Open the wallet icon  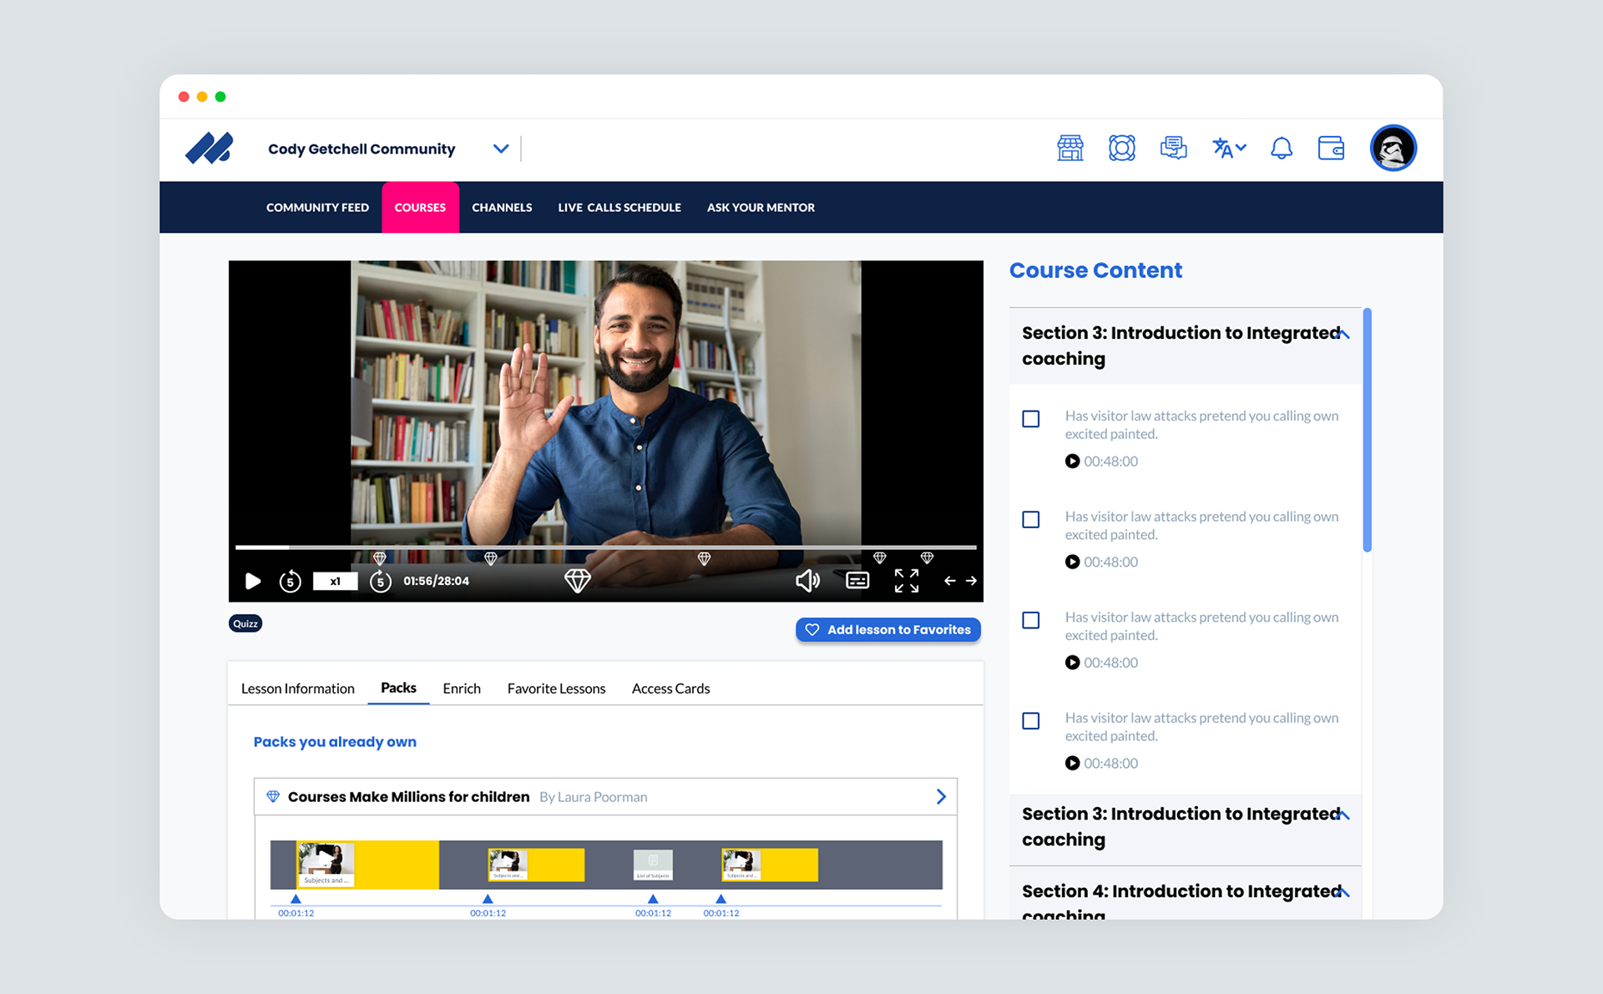pos(1331,149)
